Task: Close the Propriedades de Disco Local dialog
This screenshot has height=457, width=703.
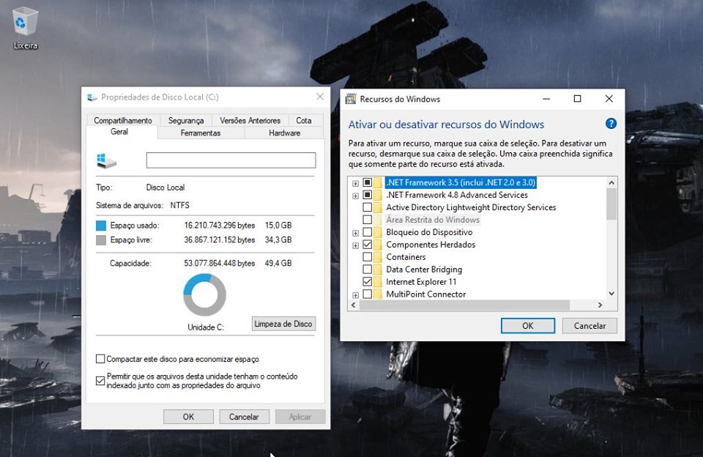Action: pyautogui.click(x=320, y=97)
